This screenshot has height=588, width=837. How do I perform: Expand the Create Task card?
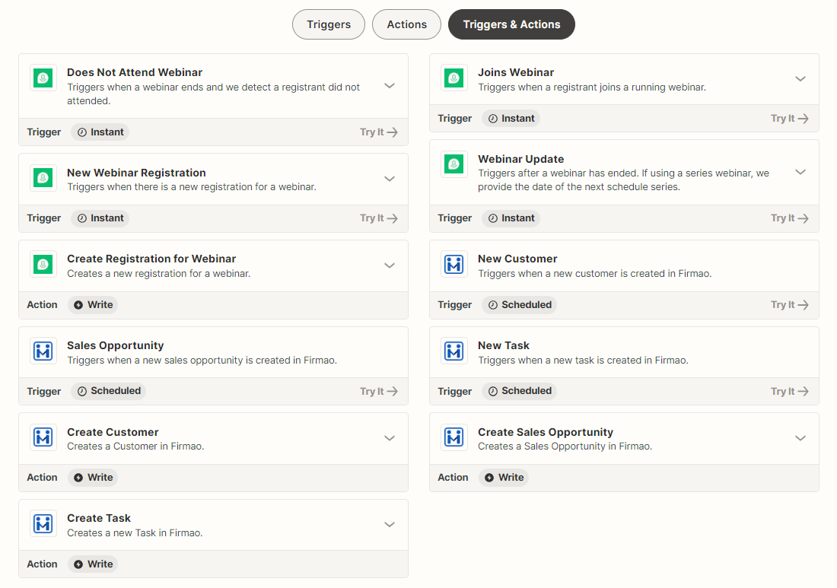pos(390,524)
